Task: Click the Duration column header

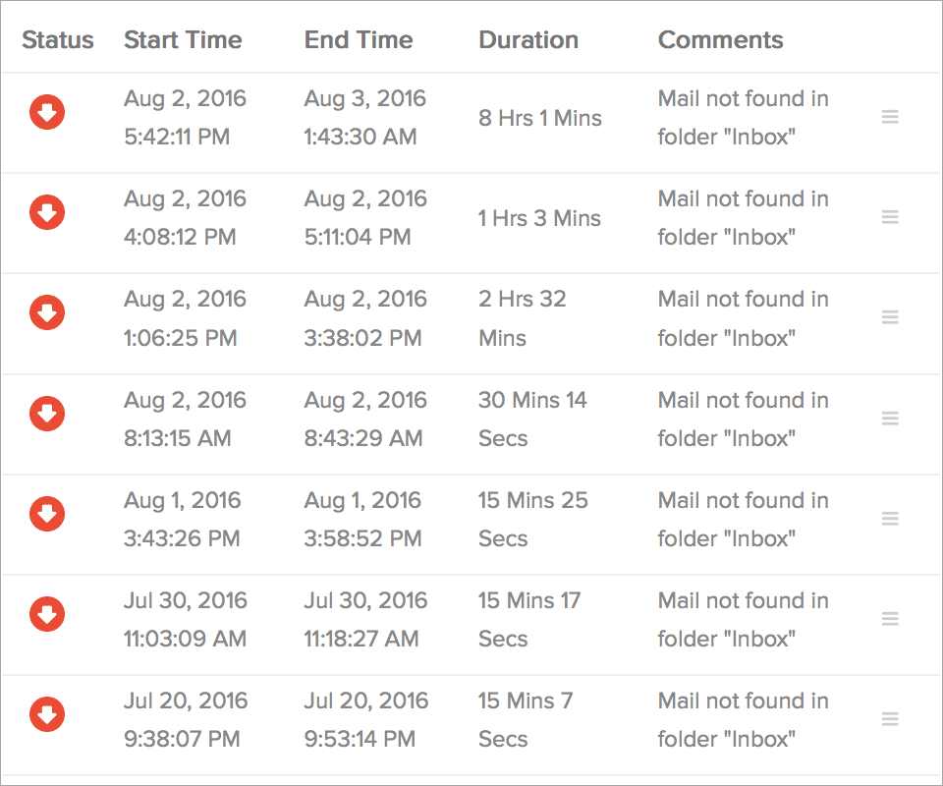Action: click(x=527, y=39)
